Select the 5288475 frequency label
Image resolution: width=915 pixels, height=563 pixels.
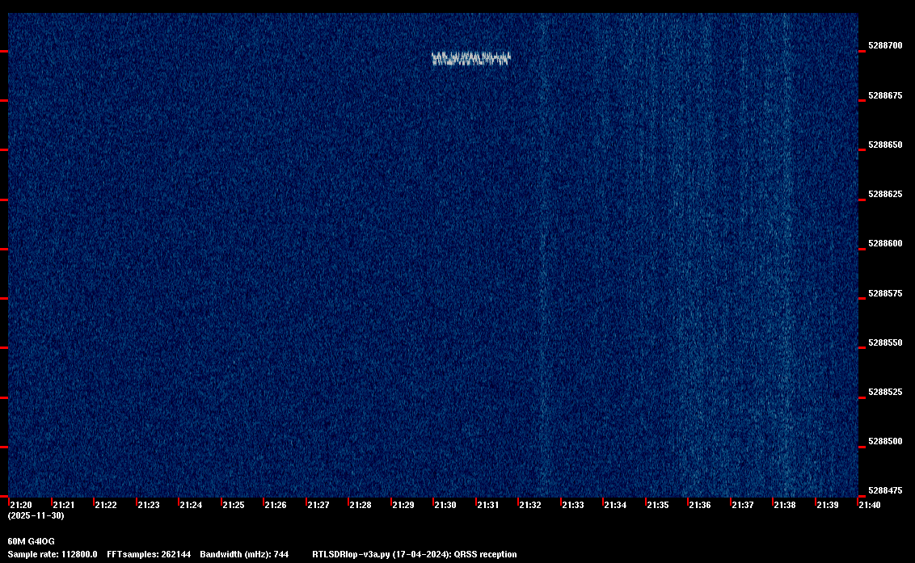tap(885, 490)
